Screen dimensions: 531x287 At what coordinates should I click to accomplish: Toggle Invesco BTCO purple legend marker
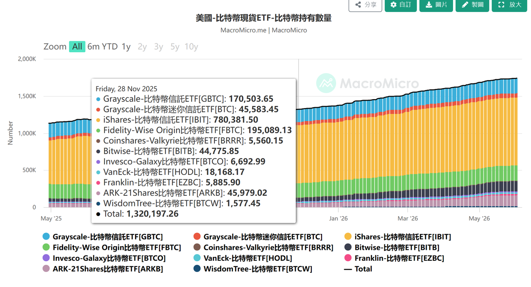click(x=46, y=258)
